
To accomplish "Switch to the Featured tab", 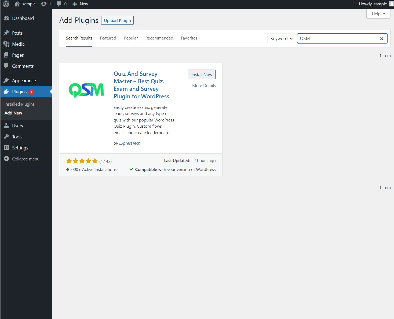I will pyautogui.click(x=108, y=38).
